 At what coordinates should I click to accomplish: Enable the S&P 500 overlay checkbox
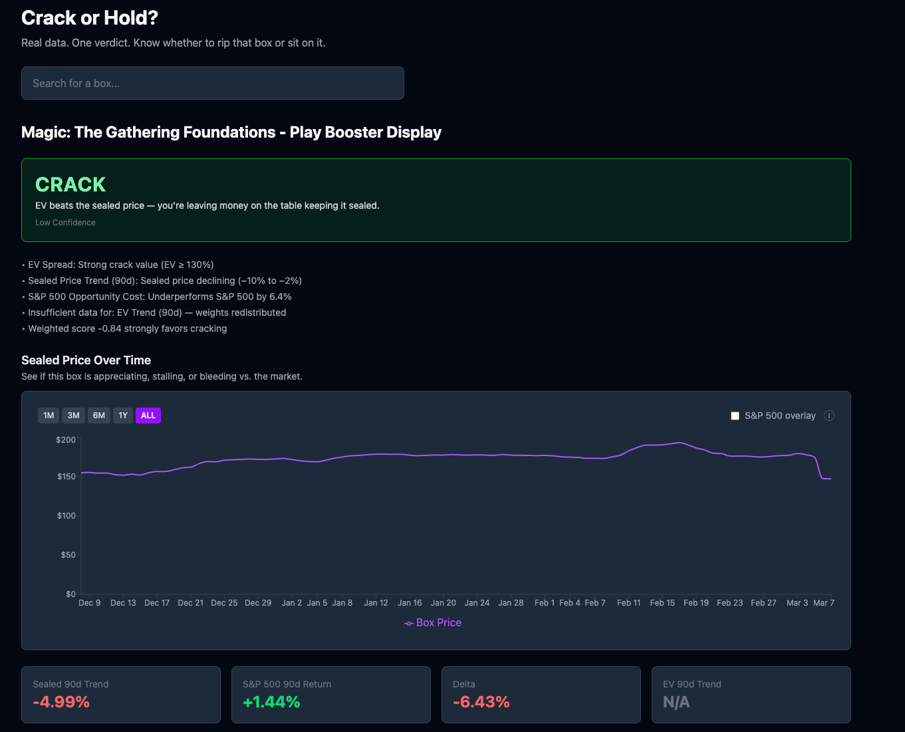coord(735,416)
